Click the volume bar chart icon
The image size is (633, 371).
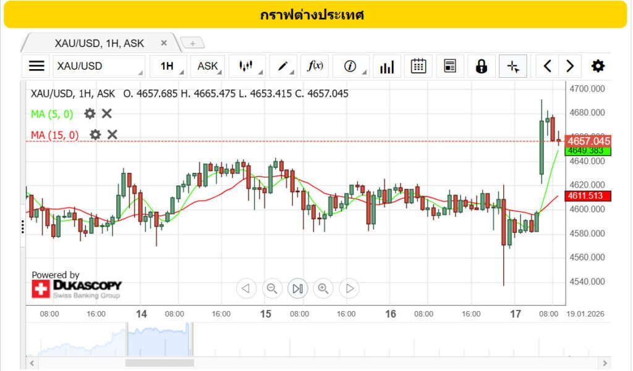(387, 66)
